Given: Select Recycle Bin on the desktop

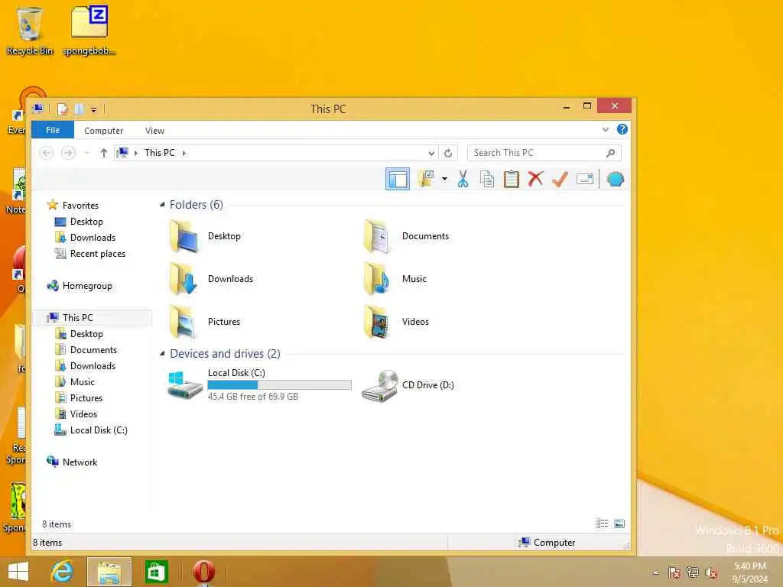Looking at the screenshot, I should click(30, 31).
